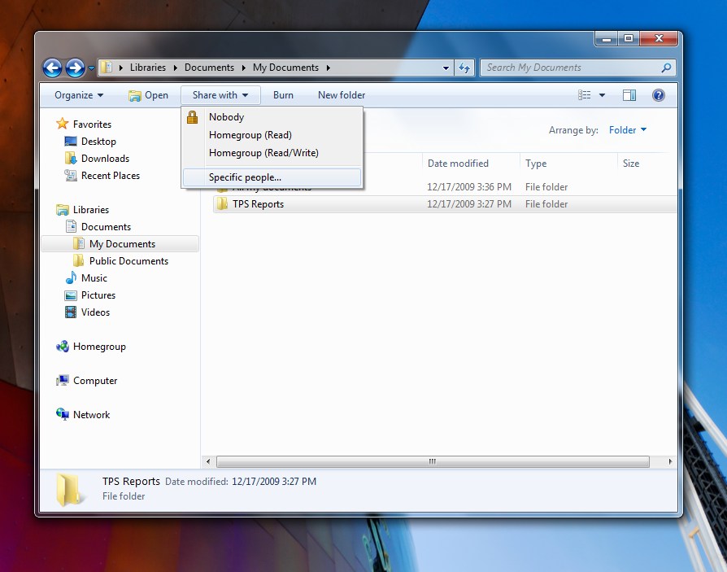Click Libraries in navigation pane

pyautogui.click(x=91, y=210)
